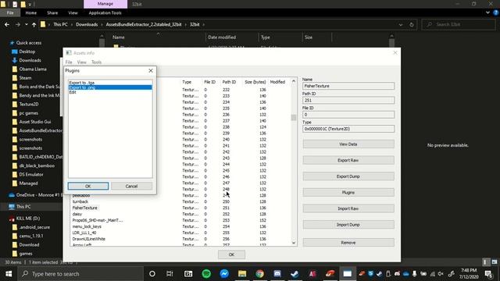Open Explorer View ribbon tab
Screen dimensions: 500x281
[x=73, y=12]
